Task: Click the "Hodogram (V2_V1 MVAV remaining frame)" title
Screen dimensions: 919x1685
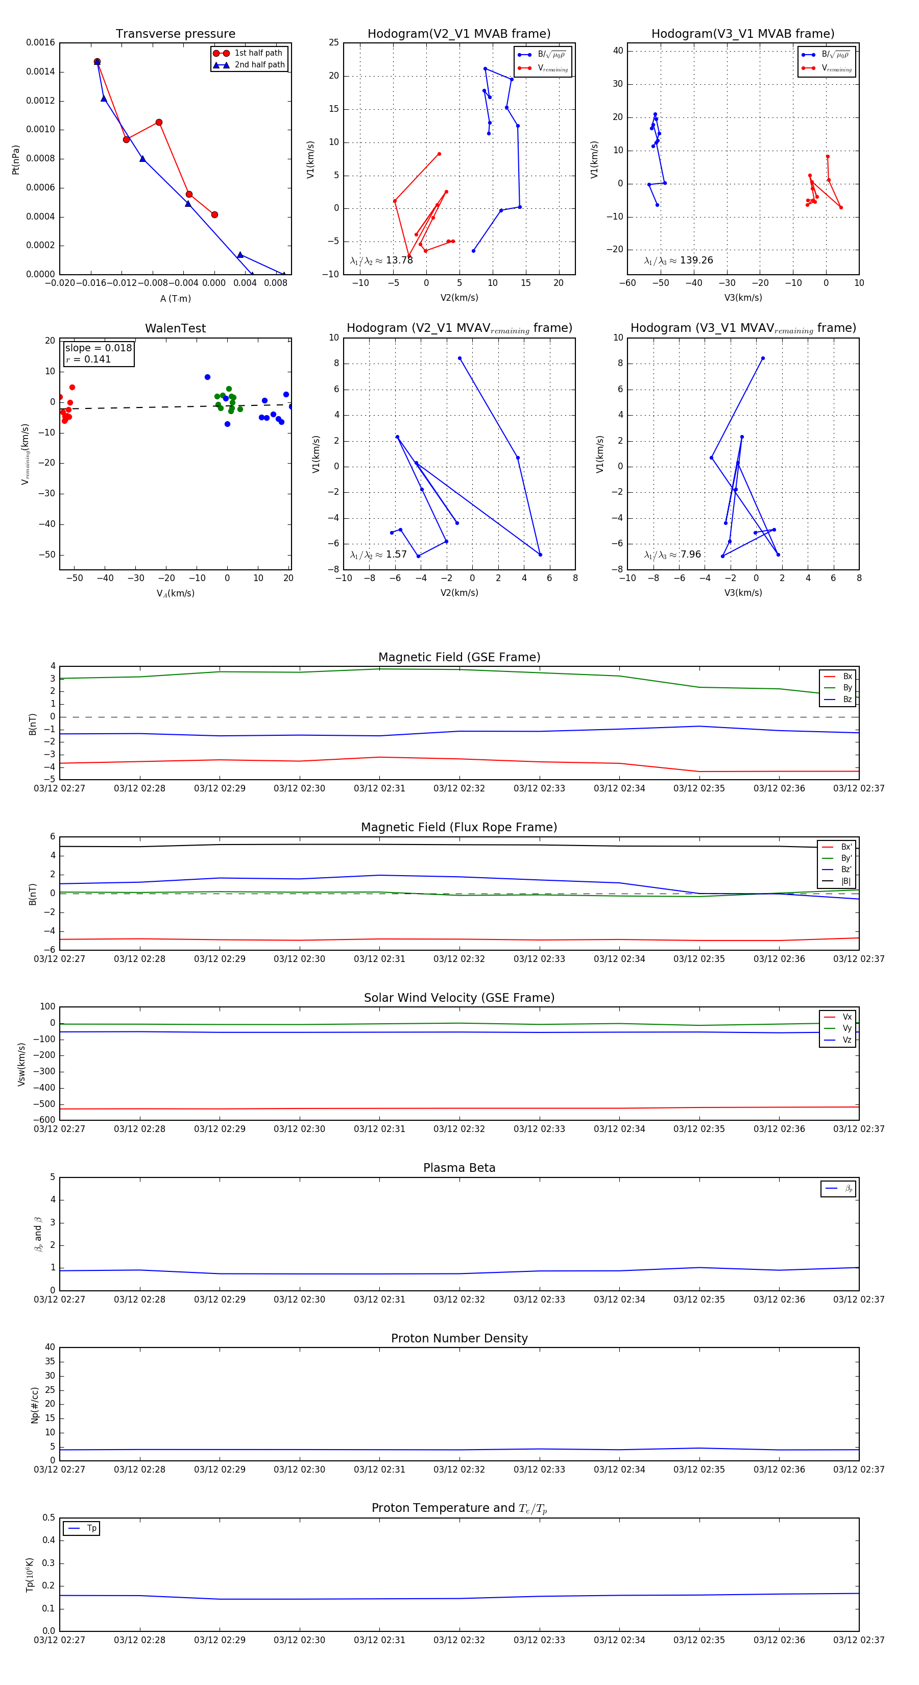Action: coord(459,328)
